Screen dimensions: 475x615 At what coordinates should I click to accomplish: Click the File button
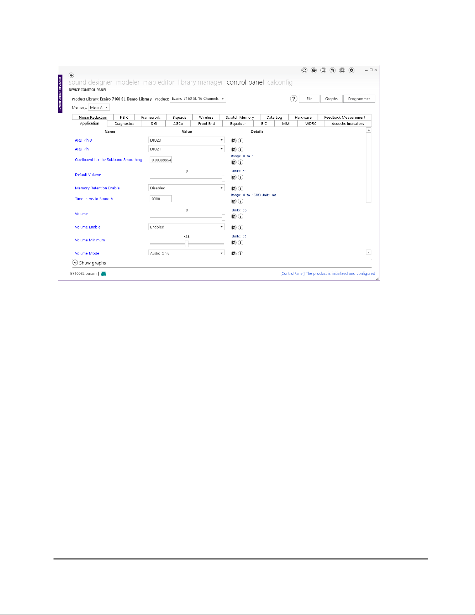tap(309, 99)
